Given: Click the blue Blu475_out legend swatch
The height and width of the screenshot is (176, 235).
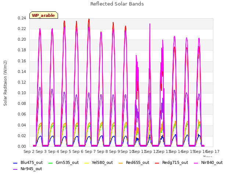Looking at the screenshot, I should [15, 163].
